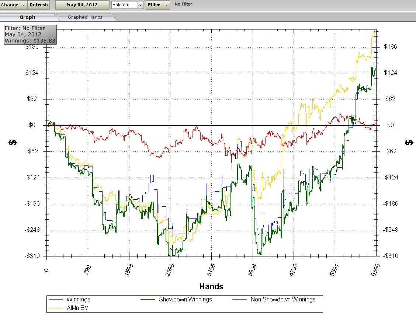This screenshot has height=318, width=416.
Task: Open the Graphed Hands tab
Action: (85, 17)
